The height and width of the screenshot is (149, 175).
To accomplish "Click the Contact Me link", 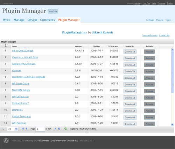I will [164, 36].
